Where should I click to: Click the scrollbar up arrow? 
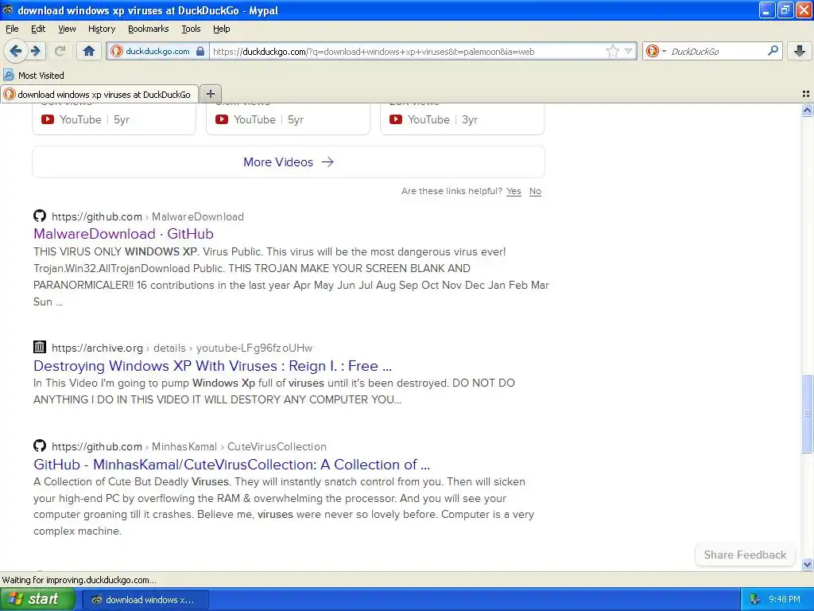tap(807, 110)
